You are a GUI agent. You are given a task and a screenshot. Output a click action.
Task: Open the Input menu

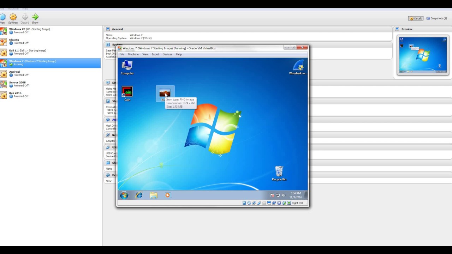point(155,54)
